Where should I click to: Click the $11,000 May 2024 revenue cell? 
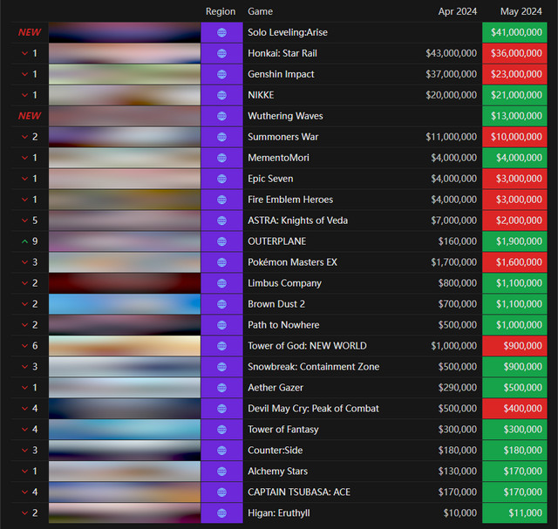point(514,513)
